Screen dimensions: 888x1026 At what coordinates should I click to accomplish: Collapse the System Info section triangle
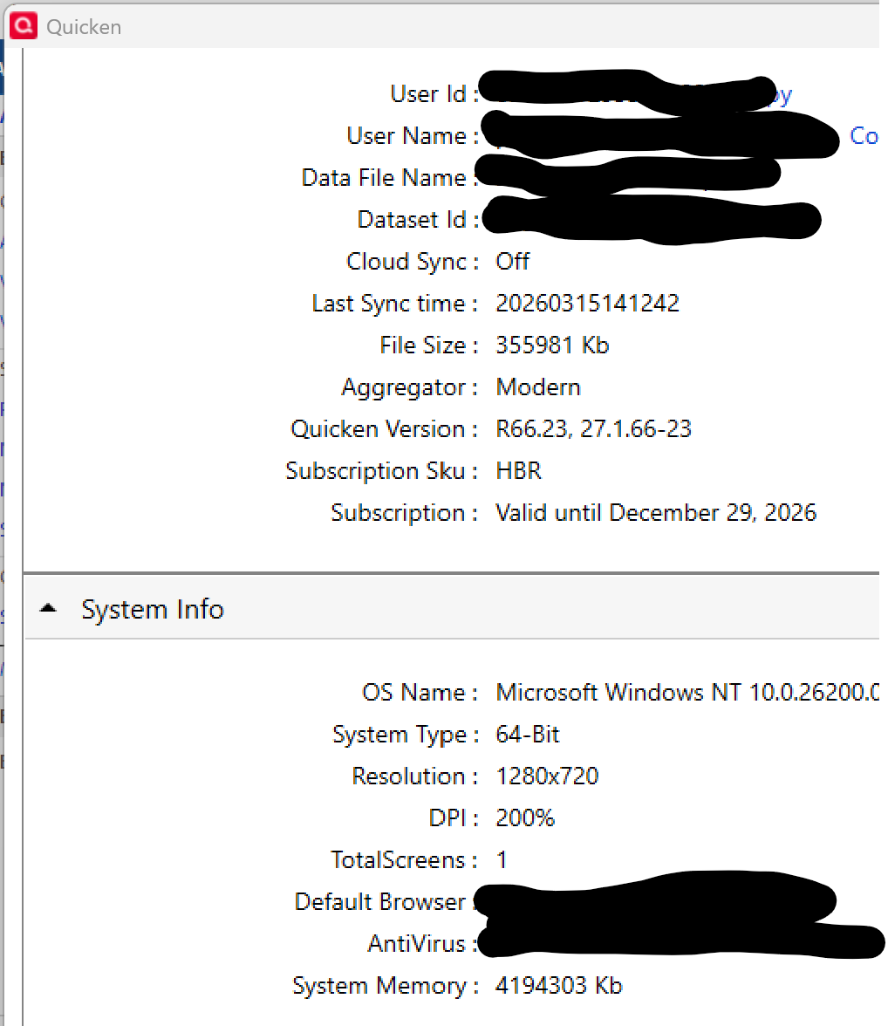[x=48, y=609]
